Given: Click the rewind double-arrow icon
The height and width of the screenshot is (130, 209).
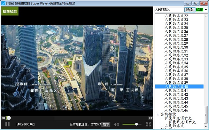Looking at the screenshot, I should click(3, 118).
